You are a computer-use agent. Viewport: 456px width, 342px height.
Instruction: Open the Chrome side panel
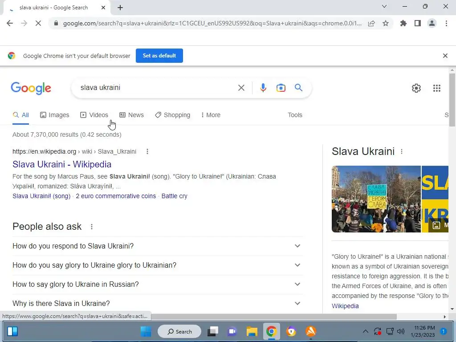418,23
